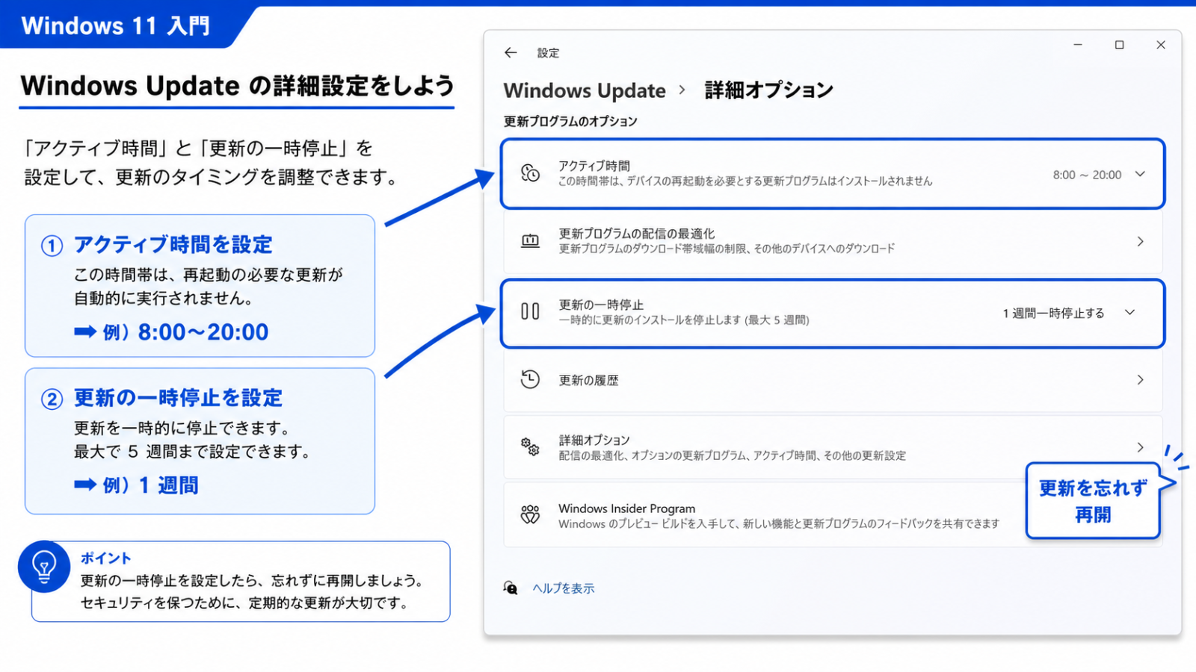Open 更新プログラムの配信の最適化 via its right chevron
Viewport: 1196px width, 672px height.
[x=1140, y=241]
